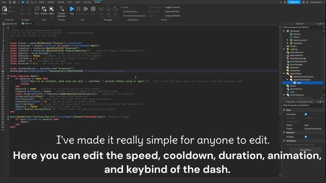Screen dimensions: 326x183
Task: Click the Collaborate button
Action: (x=294, y=2)
